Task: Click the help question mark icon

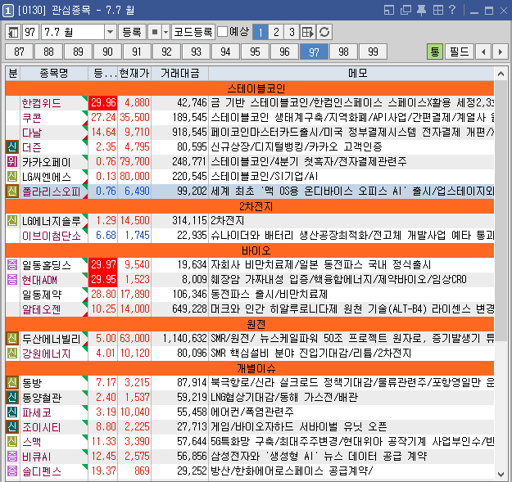Action: (452, 10)
